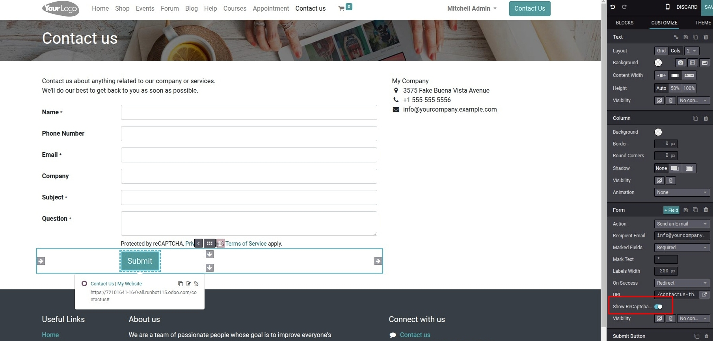Toggle Form visibility hide-on-desktop button
713x341 pixels.
[x=659, y=319]
